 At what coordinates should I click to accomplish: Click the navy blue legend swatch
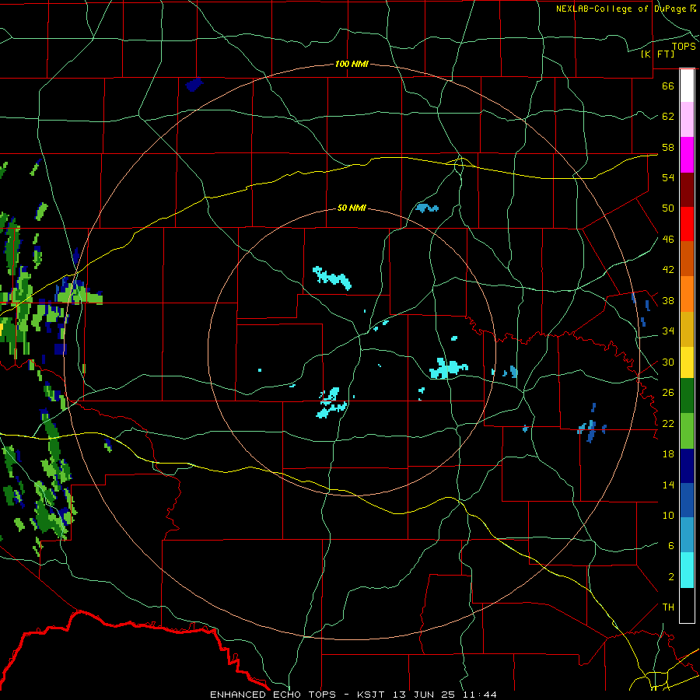(x=687, y=466)
